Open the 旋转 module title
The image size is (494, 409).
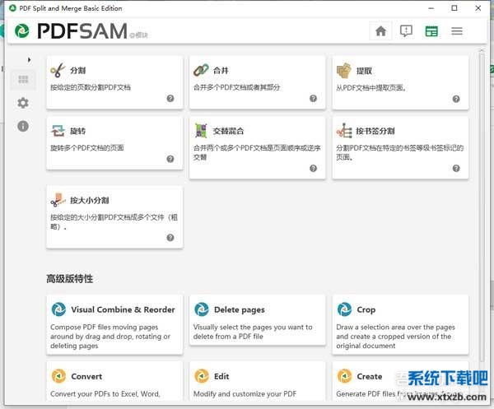pos(77,131)
